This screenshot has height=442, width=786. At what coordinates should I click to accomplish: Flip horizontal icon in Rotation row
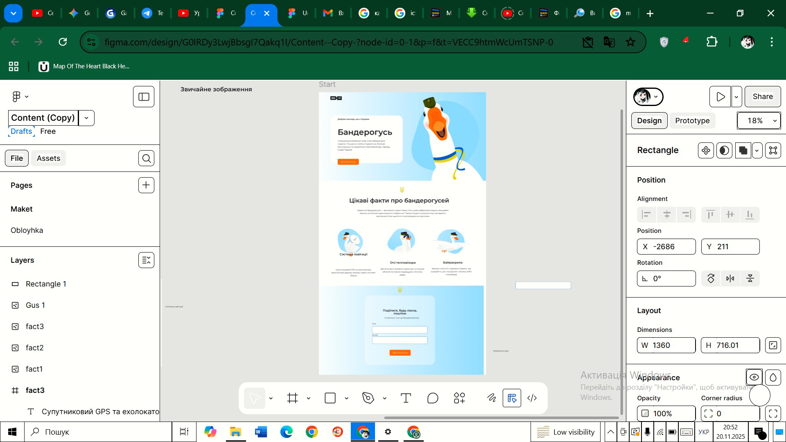point(730,279)
